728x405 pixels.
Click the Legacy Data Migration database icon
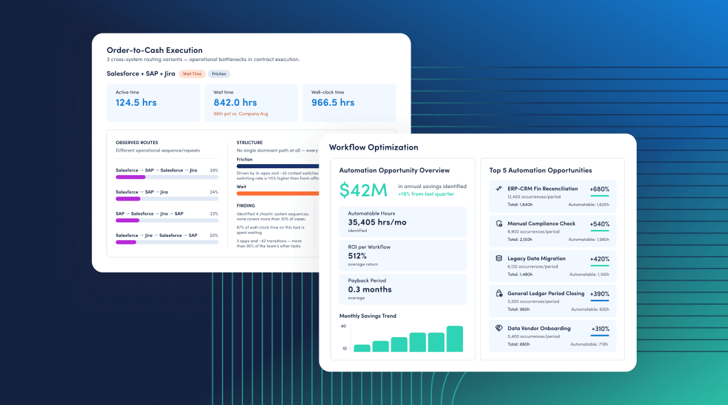point(499,258)
